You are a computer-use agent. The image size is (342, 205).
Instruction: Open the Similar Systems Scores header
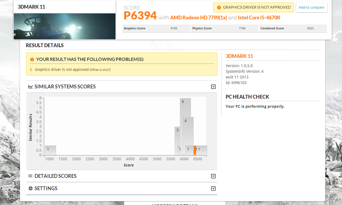click(x=122, y=87)
